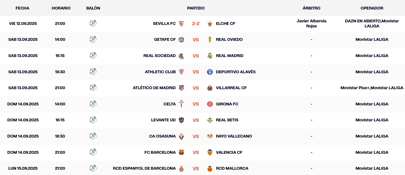Click the RCD Mallorca crest icon
The height and width of the screenshot is (175, 405).
(x=210, y=168)
